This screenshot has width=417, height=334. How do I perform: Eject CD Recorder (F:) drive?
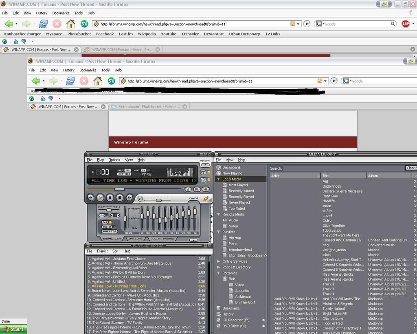click(263, 320)
